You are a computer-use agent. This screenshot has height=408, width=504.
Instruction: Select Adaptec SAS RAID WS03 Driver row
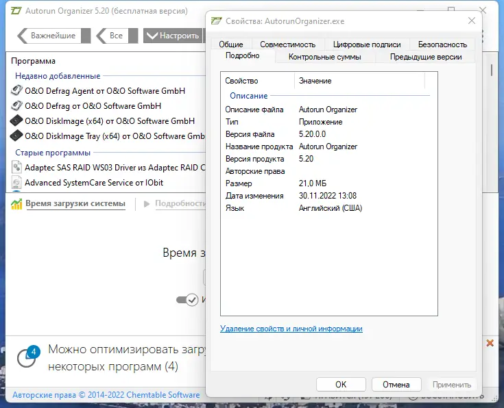click(106, 168)
